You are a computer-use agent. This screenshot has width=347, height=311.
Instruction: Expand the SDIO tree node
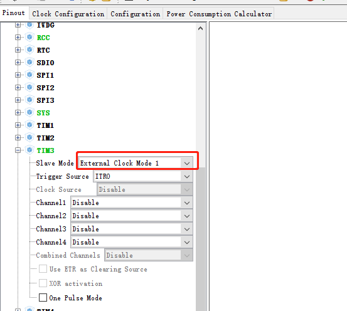pos(18,63)
